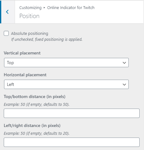Screen dimensions: 144x150
Task: Enable the Absolute positioning checkbox
Action: point(6,33)
